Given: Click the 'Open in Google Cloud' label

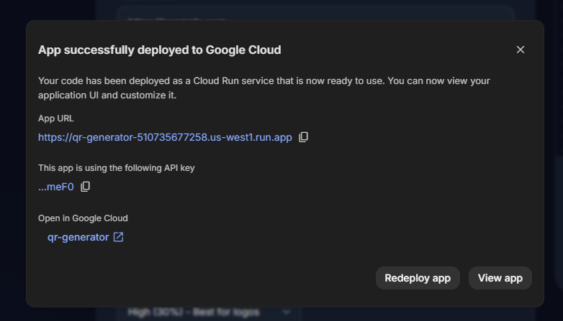Looking at the screenshot, I should click(83, 218).
